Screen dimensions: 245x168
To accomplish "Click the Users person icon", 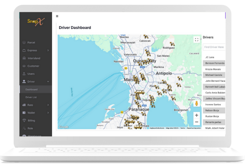I will pyautogui.click(x=24, y=74).
